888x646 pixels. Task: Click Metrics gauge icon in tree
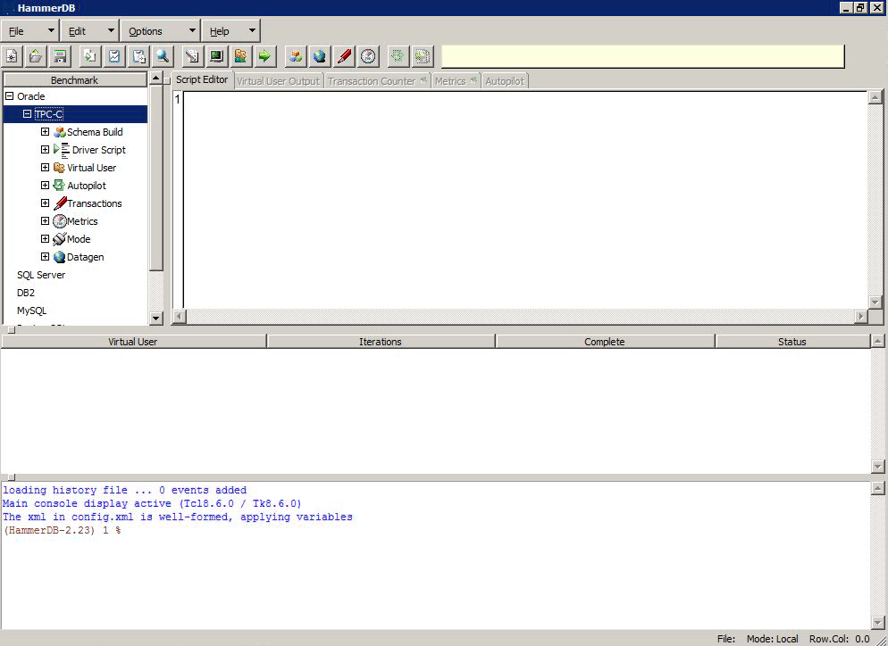click(x=60, y=221)
